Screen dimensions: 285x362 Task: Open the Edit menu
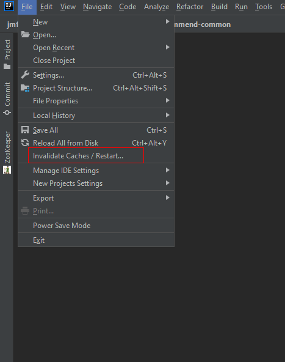click(x=46, y=7)
